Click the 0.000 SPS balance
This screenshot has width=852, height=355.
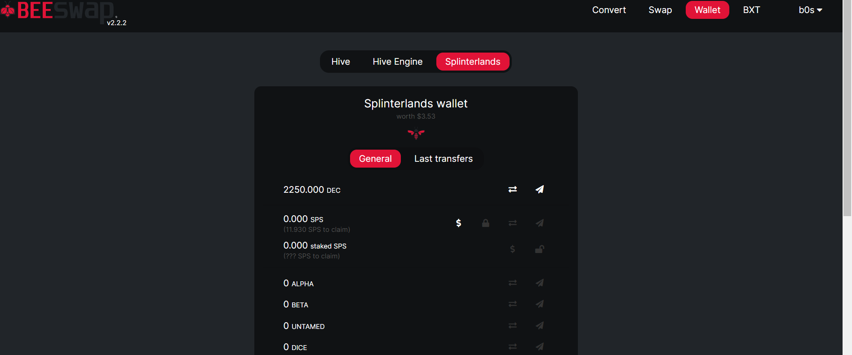click(303, 219)
